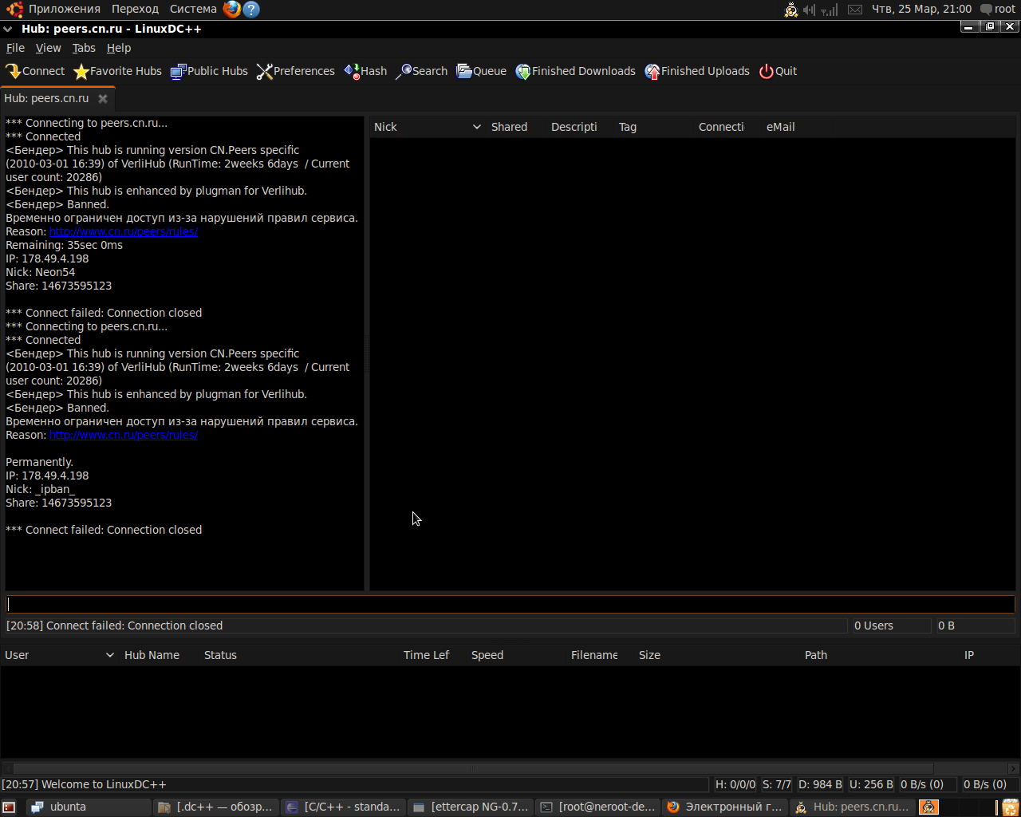Switch to the ettercap NG taskbar window

(471, 807)
